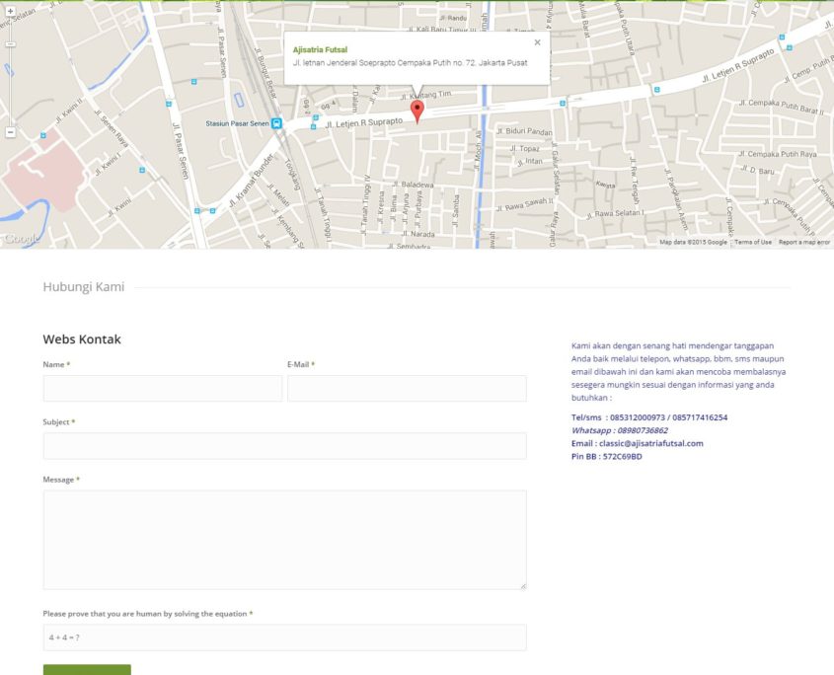The height and width of the screenshot is (675, 834).
Task: Click the red location pin marker
Action: pyautogui.click(x=417, y=112)
